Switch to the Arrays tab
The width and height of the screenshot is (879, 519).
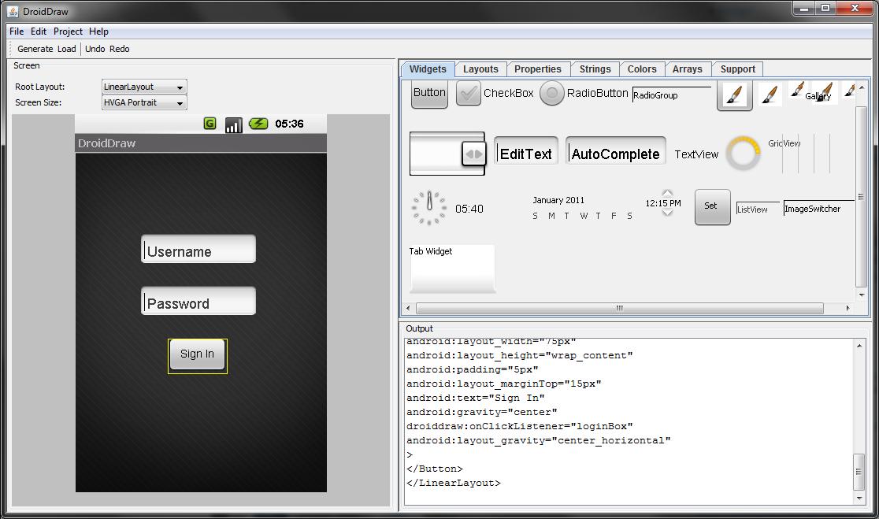pos(688,69)
